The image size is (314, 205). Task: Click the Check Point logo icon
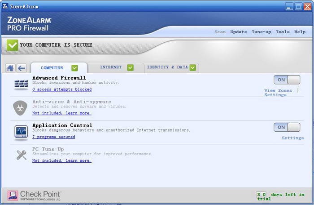point(13,196)
